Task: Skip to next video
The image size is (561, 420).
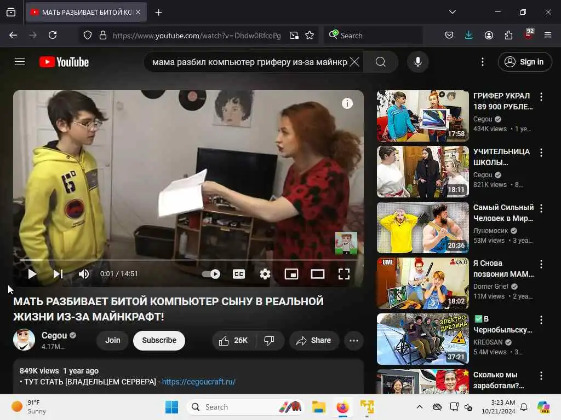Action: point(58,274)
